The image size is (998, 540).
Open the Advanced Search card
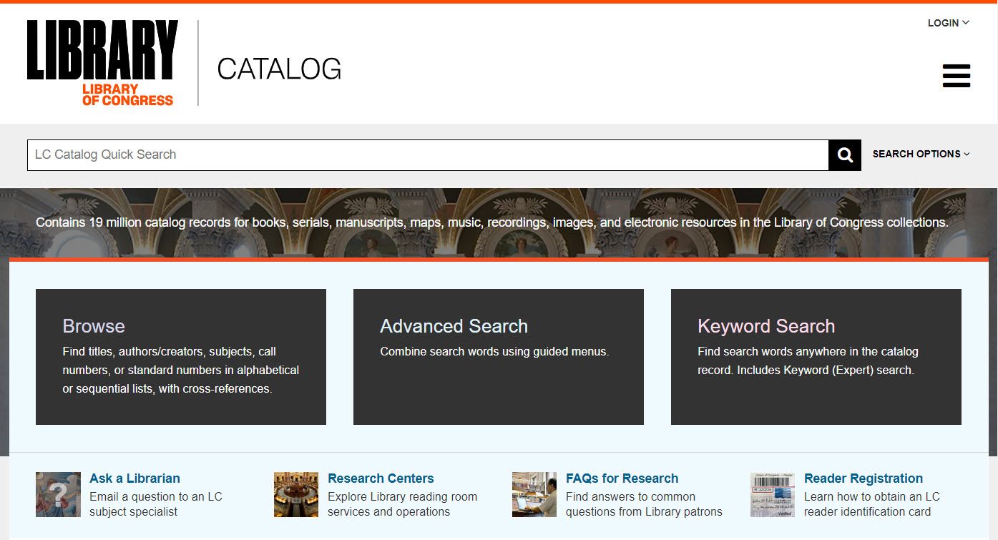coord(499,357)
